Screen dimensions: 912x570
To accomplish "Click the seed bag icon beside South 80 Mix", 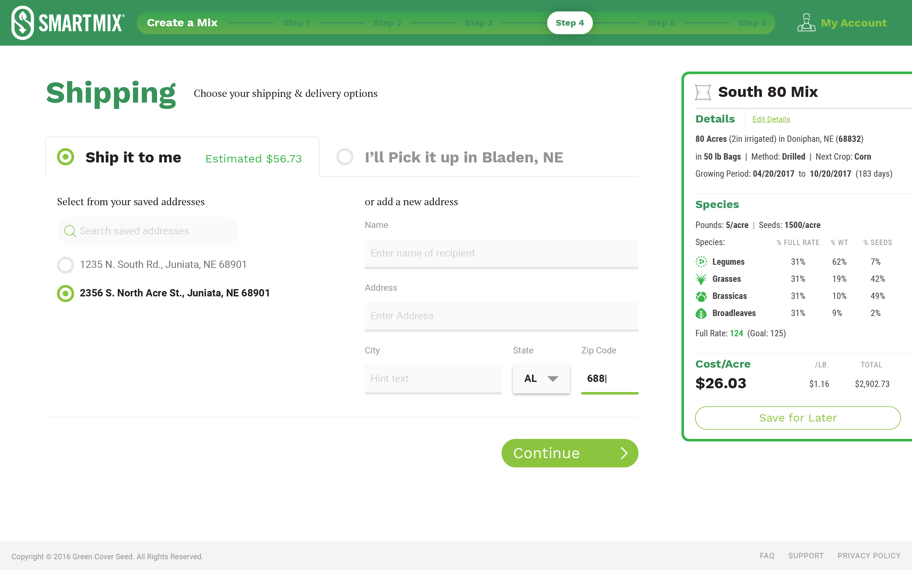I will click(703, 92).
